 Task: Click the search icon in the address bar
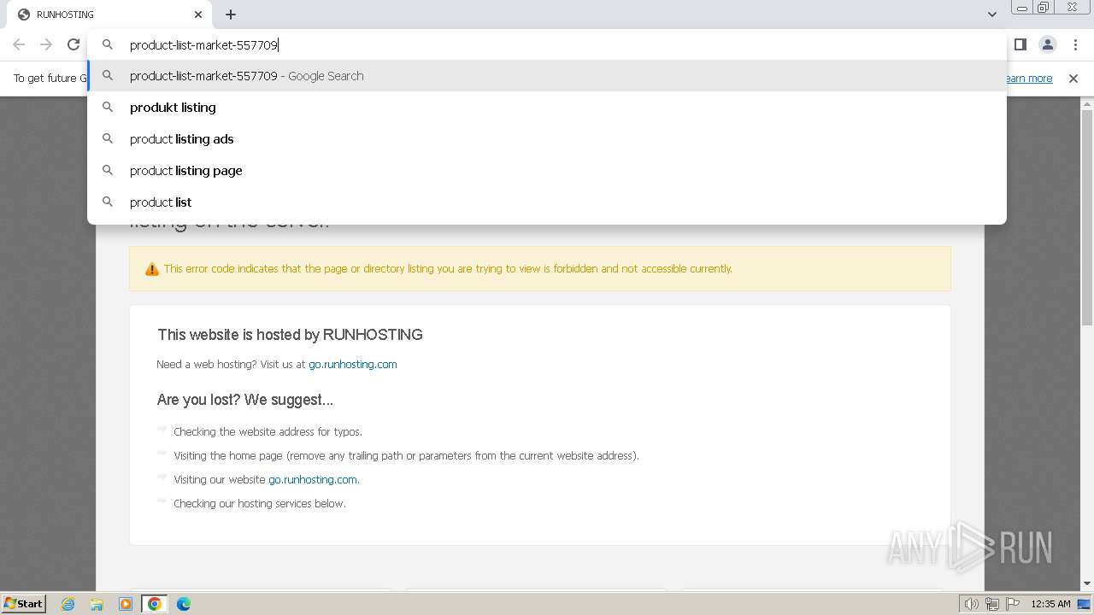(108, 44)
